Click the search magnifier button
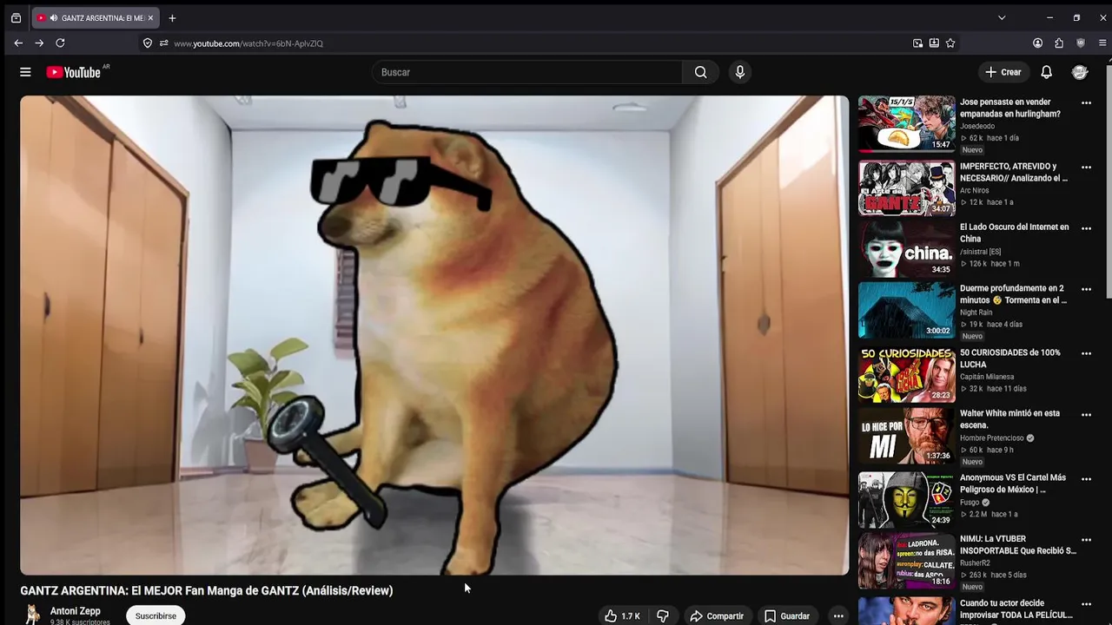The height and width of the screenshot is (625, 1112). (x=700, y=72)
